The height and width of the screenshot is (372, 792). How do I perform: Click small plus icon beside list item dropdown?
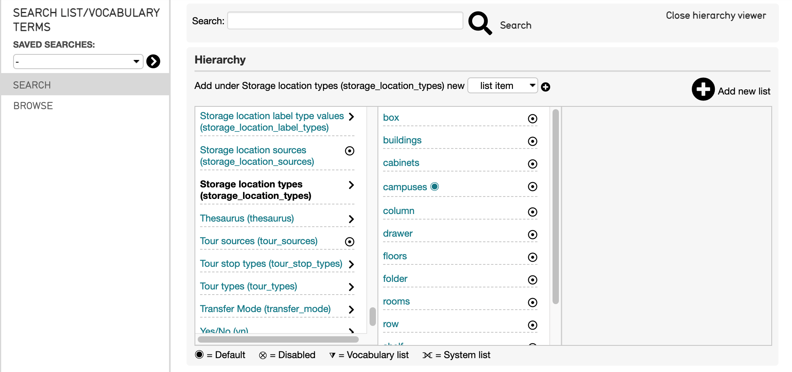pos(546,87)
